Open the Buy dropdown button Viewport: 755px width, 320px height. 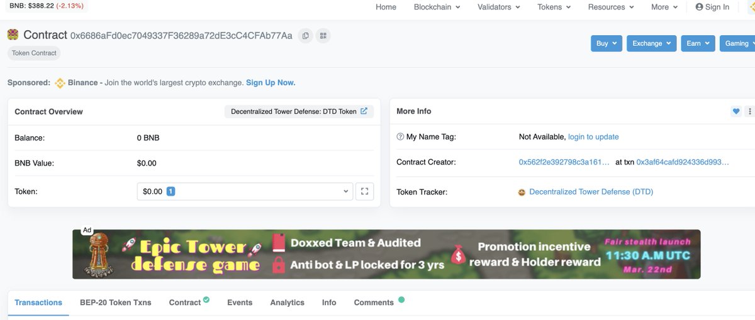click(x=607, y=43)
